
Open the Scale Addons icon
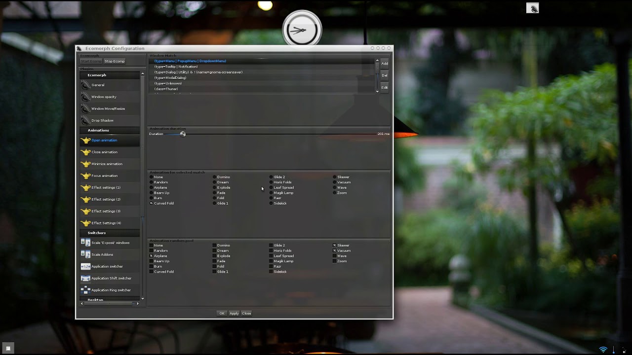[x=85, y=254]
